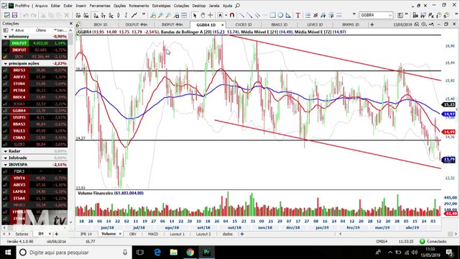
Task: Open the Ferramentas menu
Action: [100, 6]
